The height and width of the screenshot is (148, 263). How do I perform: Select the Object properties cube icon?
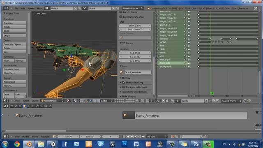(25, 106)
